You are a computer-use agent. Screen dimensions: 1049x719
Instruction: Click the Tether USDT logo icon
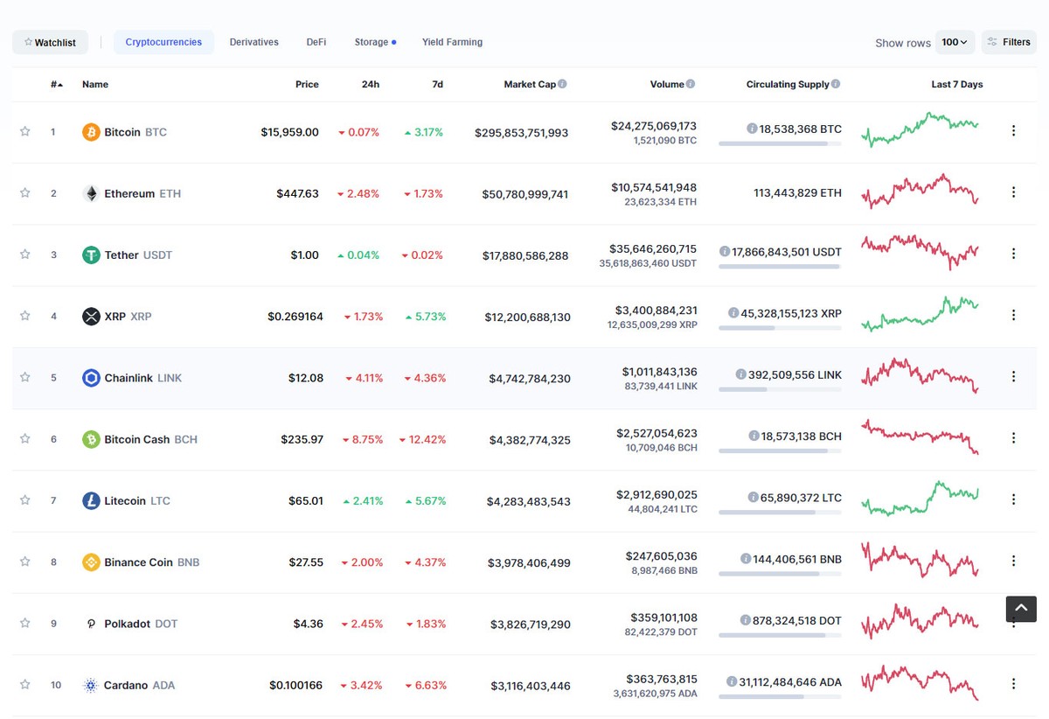pyautogui.click(x=90, y=255)
